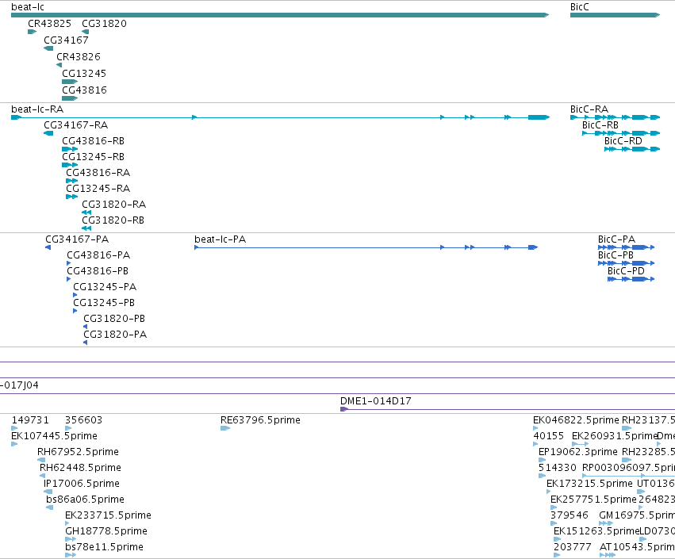Select the CR43826 gene label
Screen dimensions: 675x559
(79, 57)
